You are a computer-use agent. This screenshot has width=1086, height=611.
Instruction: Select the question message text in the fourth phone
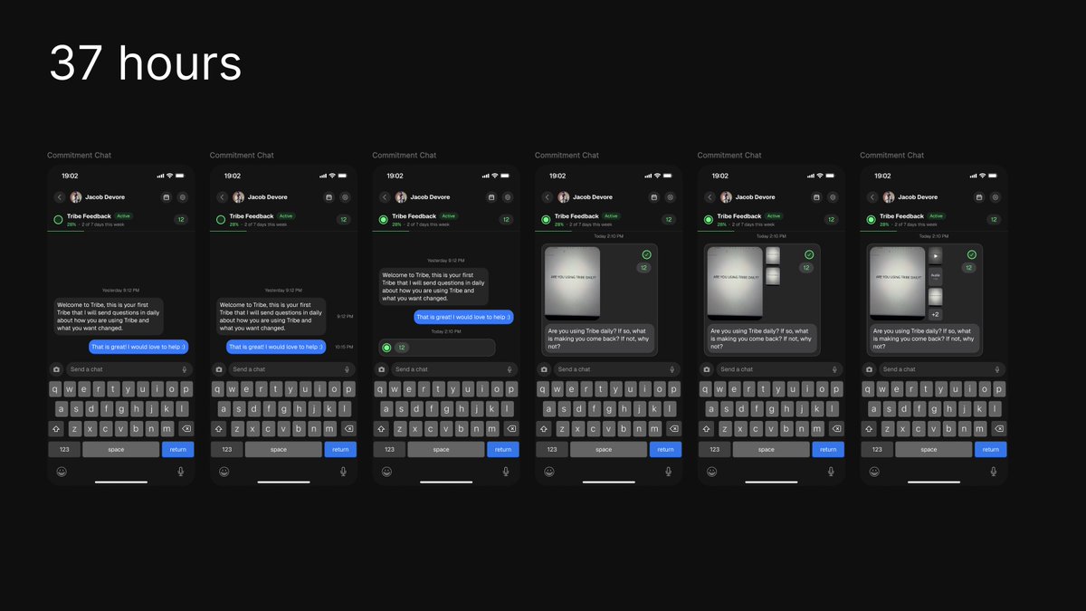click(598, 339)
